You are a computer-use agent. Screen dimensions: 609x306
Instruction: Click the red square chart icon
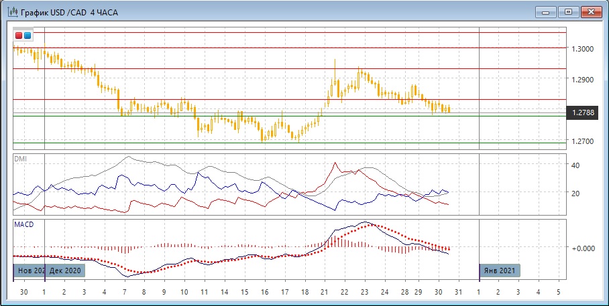click(19, 35)
